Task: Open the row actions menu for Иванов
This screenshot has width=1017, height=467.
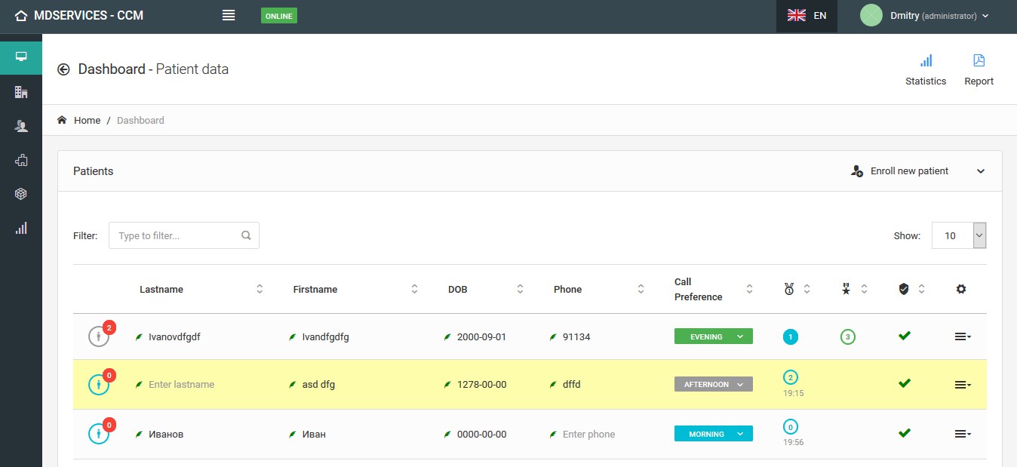Action: click(x=963, y=435)
